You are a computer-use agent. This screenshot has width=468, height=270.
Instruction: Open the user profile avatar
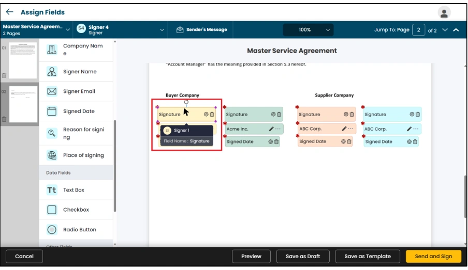click(444, 12)
